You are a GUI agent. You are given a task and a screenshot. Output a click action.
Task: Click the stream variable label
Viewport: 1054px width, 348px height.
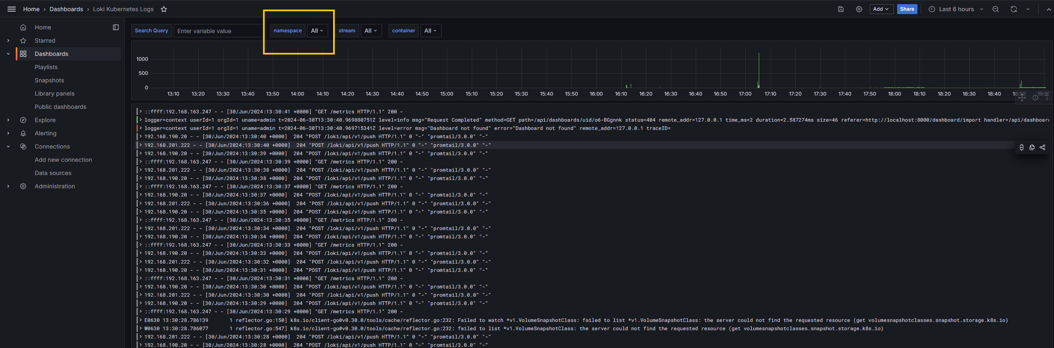[x=347, y=31]
